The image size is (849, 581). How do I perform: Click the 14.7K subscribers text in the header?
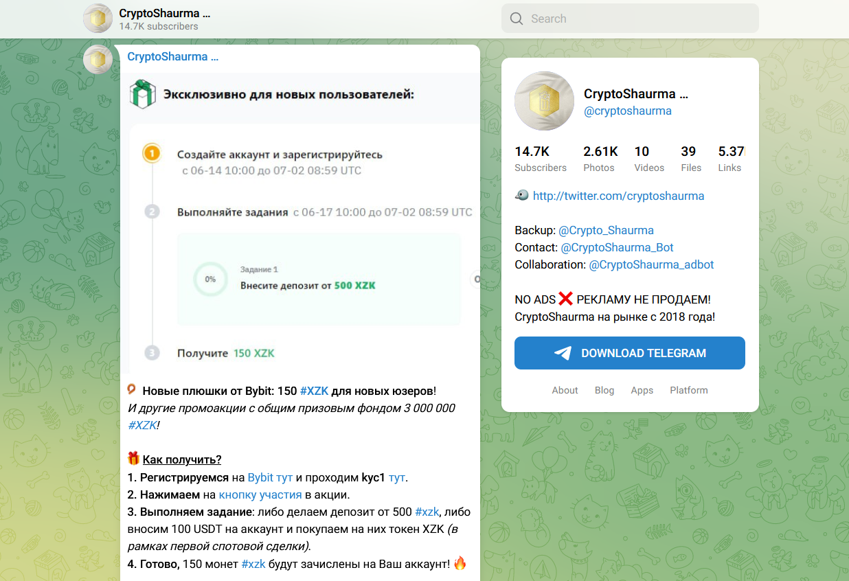click(159, 26)
